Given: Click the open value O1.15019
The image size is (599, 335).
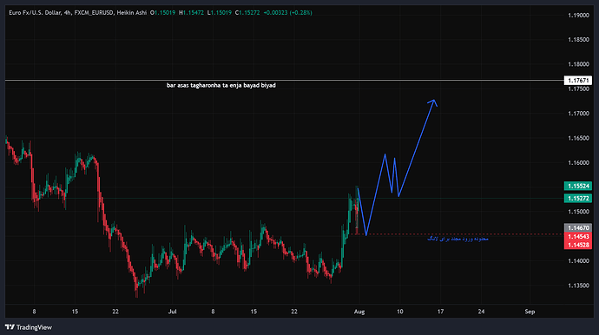Looking at the screenshot, I should coord(162,13).
